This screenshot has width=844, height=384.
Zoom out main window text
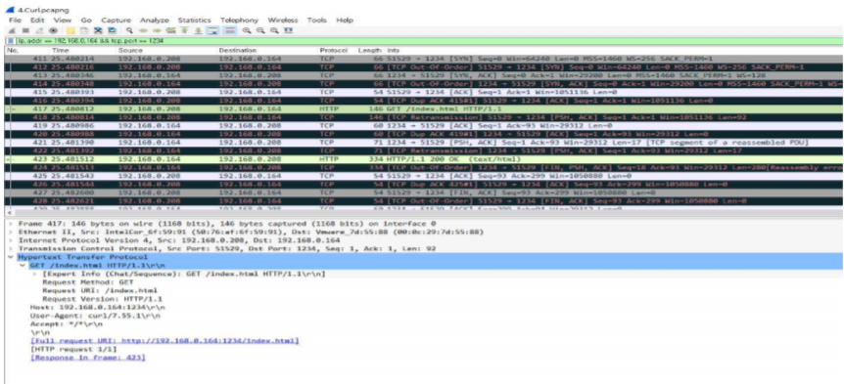tap(260, 30)
